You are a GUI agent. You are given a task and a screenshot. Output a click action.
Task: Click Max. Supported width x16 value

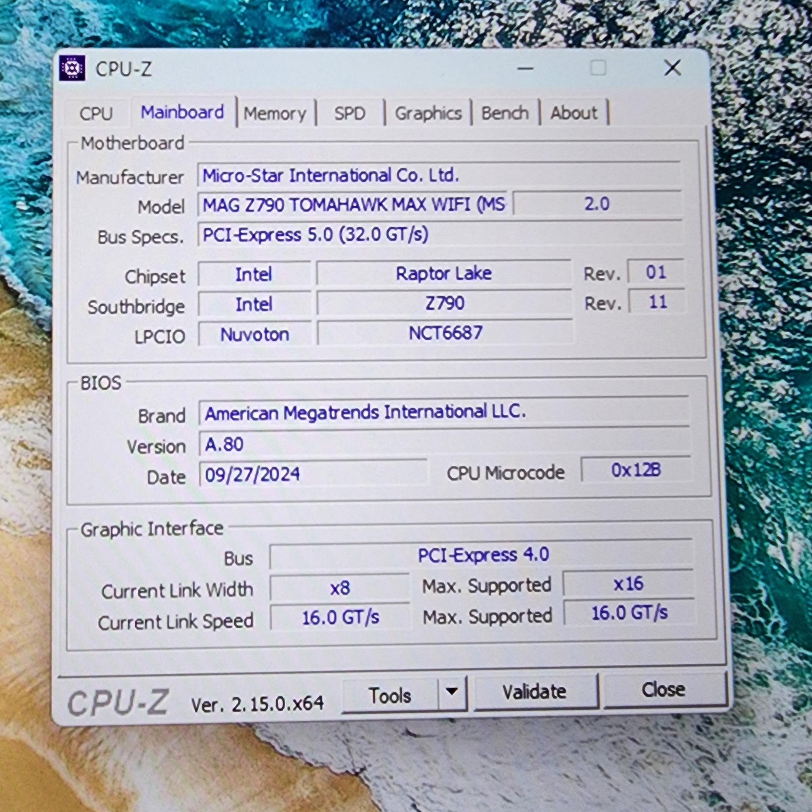coord(628,584)
